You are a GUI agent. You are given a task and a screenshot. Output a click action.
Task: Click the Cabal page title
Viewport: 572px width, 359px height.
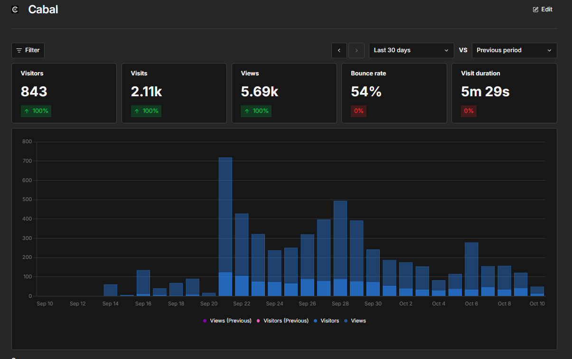pos(43,9)
